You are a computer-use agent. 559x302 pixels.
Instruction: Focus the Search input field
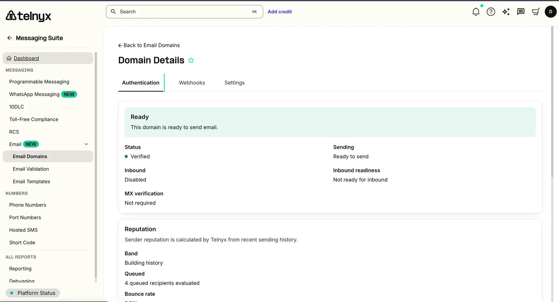[184, 12]
